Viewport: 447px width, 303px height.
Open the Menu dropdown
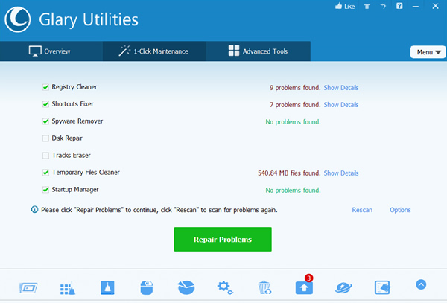pos(428,52)
